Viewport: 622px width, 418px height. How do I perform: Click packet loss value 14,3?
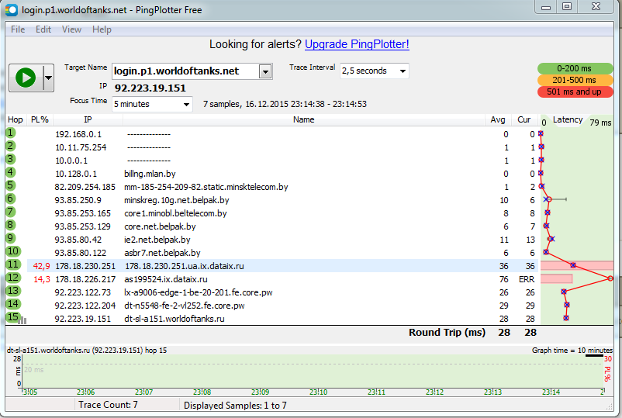(41, 279)
